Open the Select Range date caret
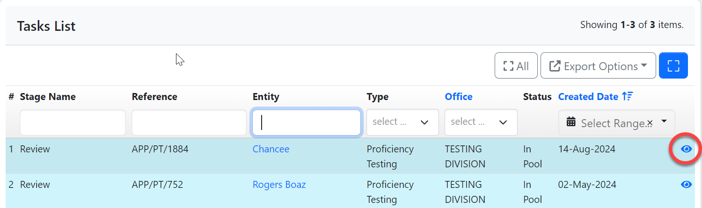This screenshot has width=702, height=208. [664, 122]
